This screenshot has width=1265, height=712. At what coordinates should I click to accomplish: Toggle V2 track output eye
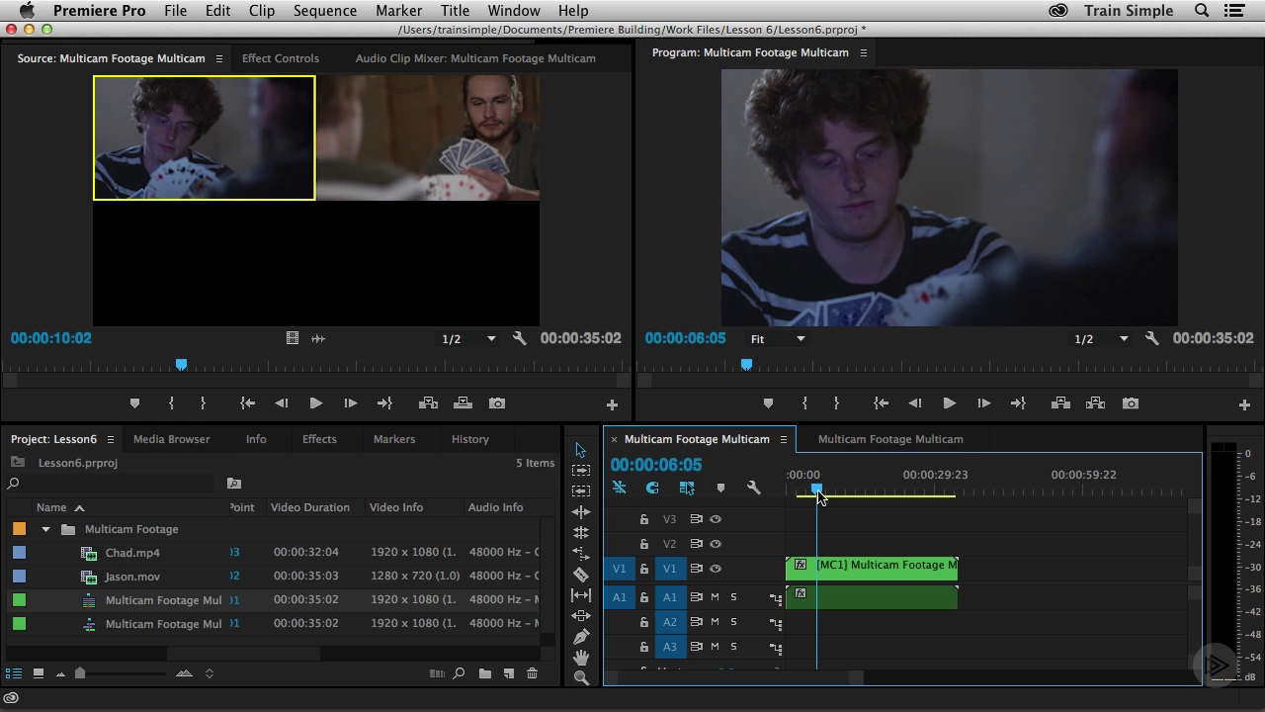pos(716,544)
